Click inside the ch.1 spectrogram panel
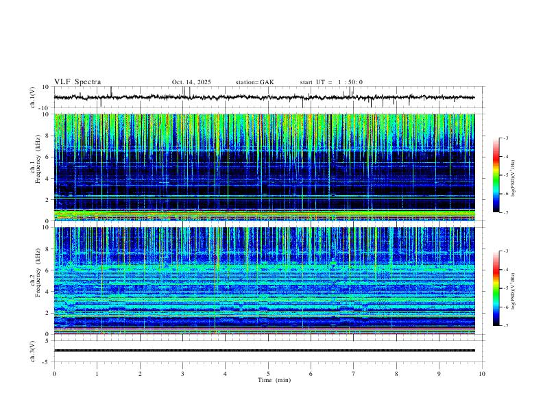Screen dimensions: 543x419 [x=264, y=167]
